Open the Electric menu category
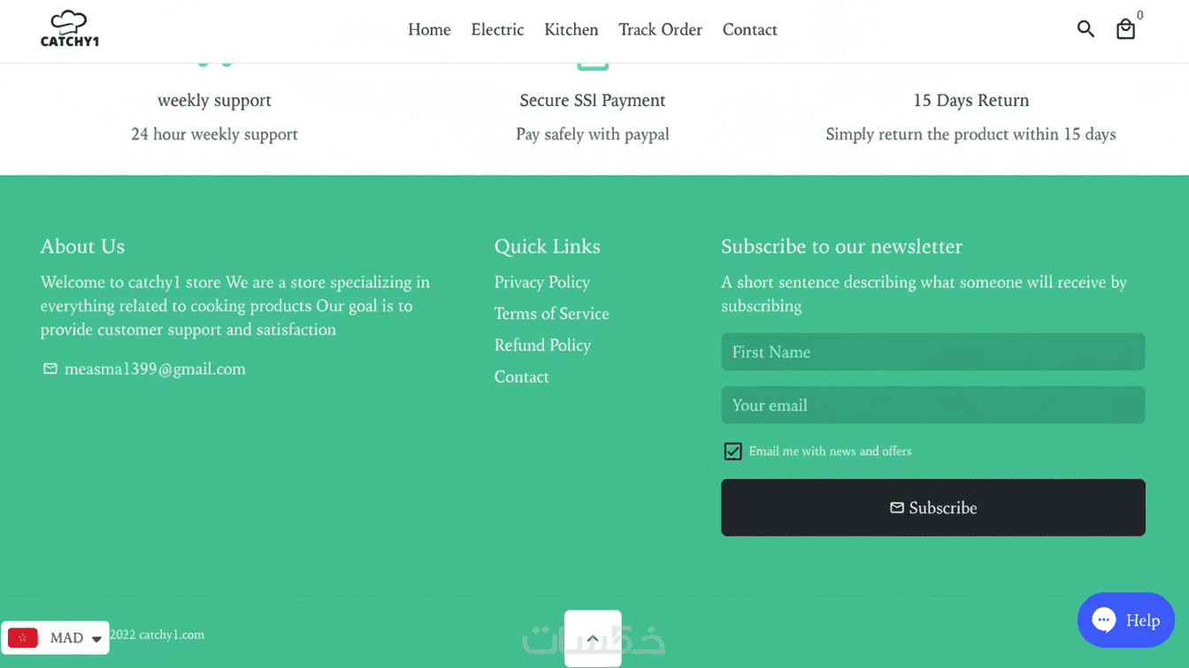 497,30
